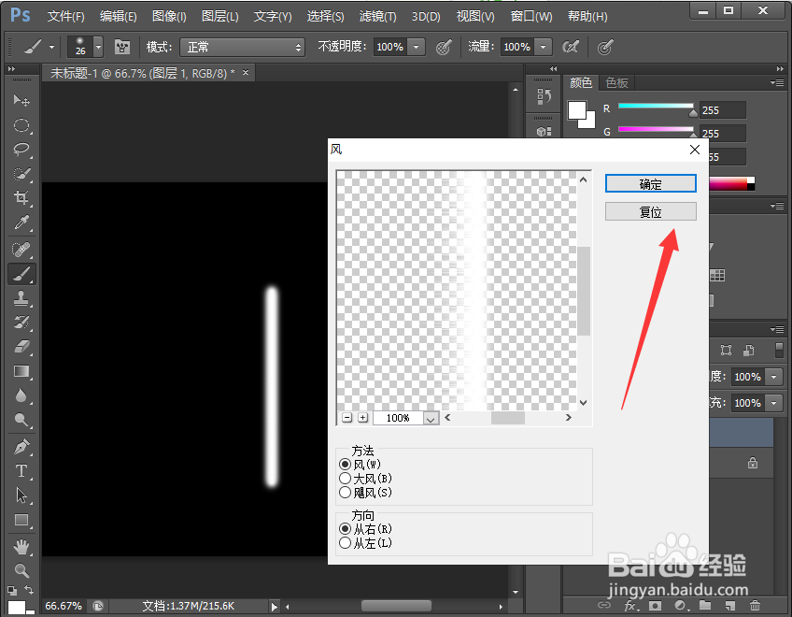This screenshot has width=792, height=617.
Task: Click the foreground color swatch in toolbox
Action: tap(16, 607)
